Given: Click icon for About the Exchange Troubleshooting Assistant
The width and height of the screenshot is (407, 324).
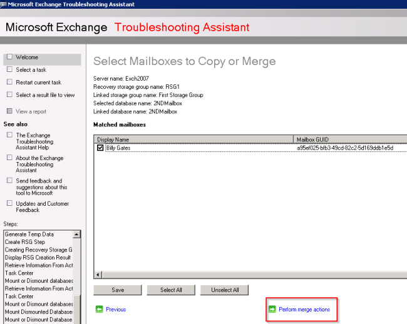Looking at the screenshot, I should click(9, 158).
